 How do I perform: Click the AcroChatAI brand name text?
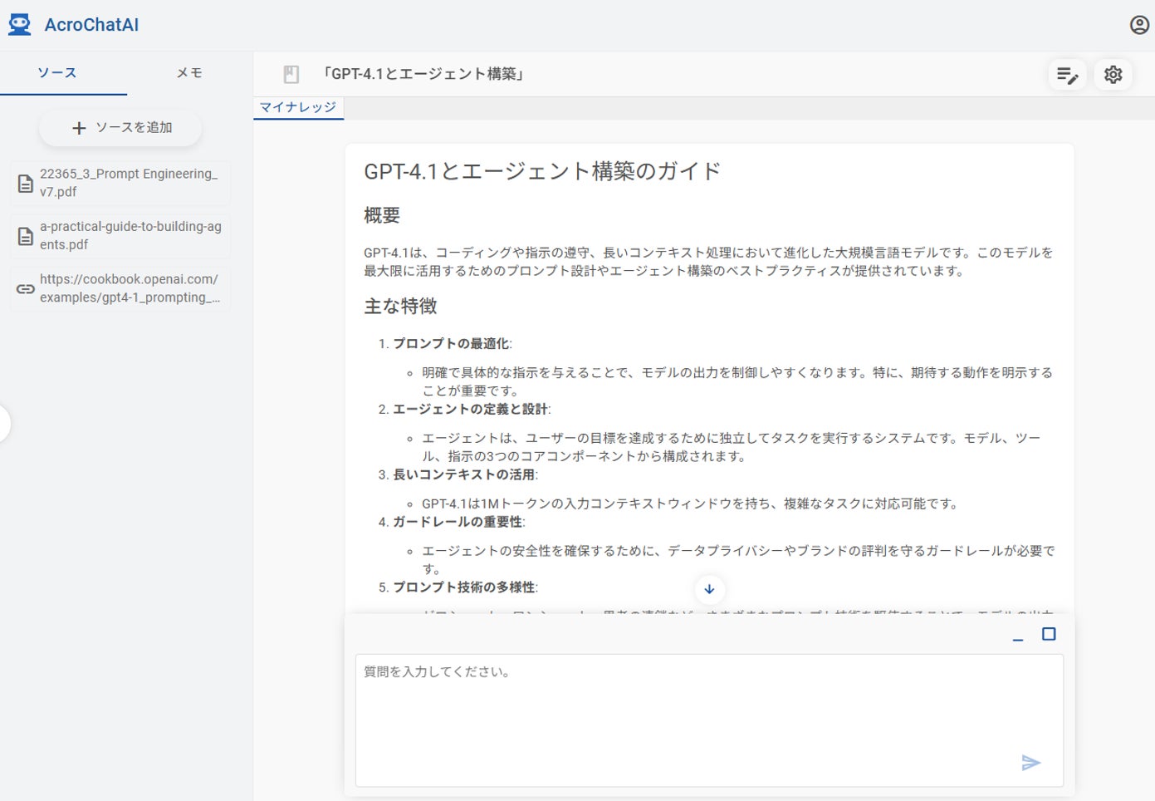[x=91, y=25]
